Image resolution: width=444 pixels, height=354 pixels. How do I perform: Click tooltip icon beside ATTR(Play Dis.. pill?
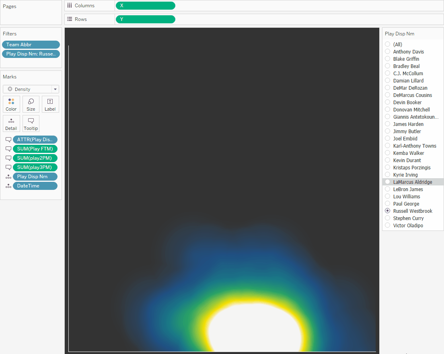point(8,140)
